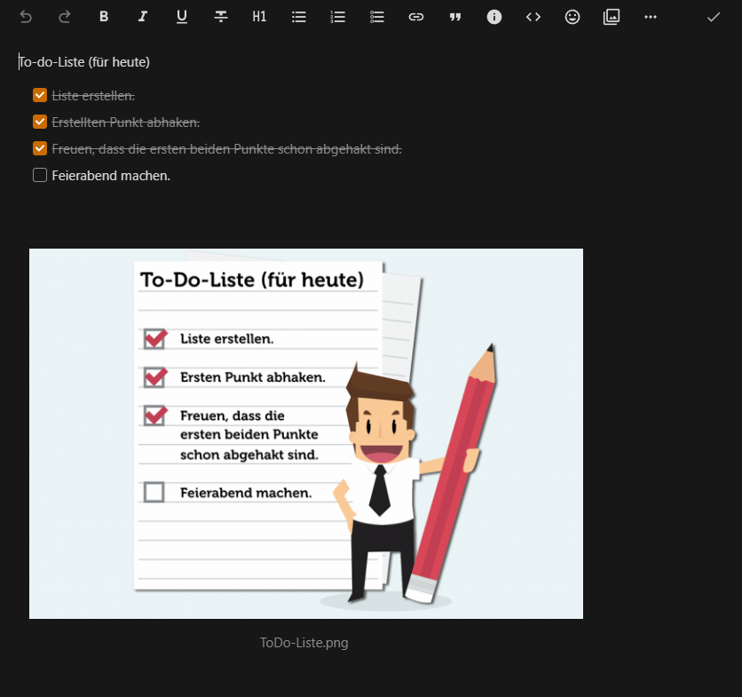Select the embedded To-Do-Liste image

(x=306, y=433)
